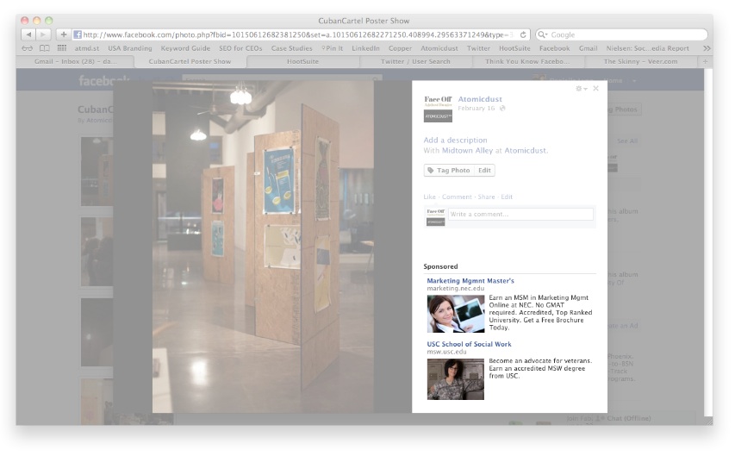Open the Keyword Guide bookmark
This screenshot has width=735, height=456.
click(185, 48)
